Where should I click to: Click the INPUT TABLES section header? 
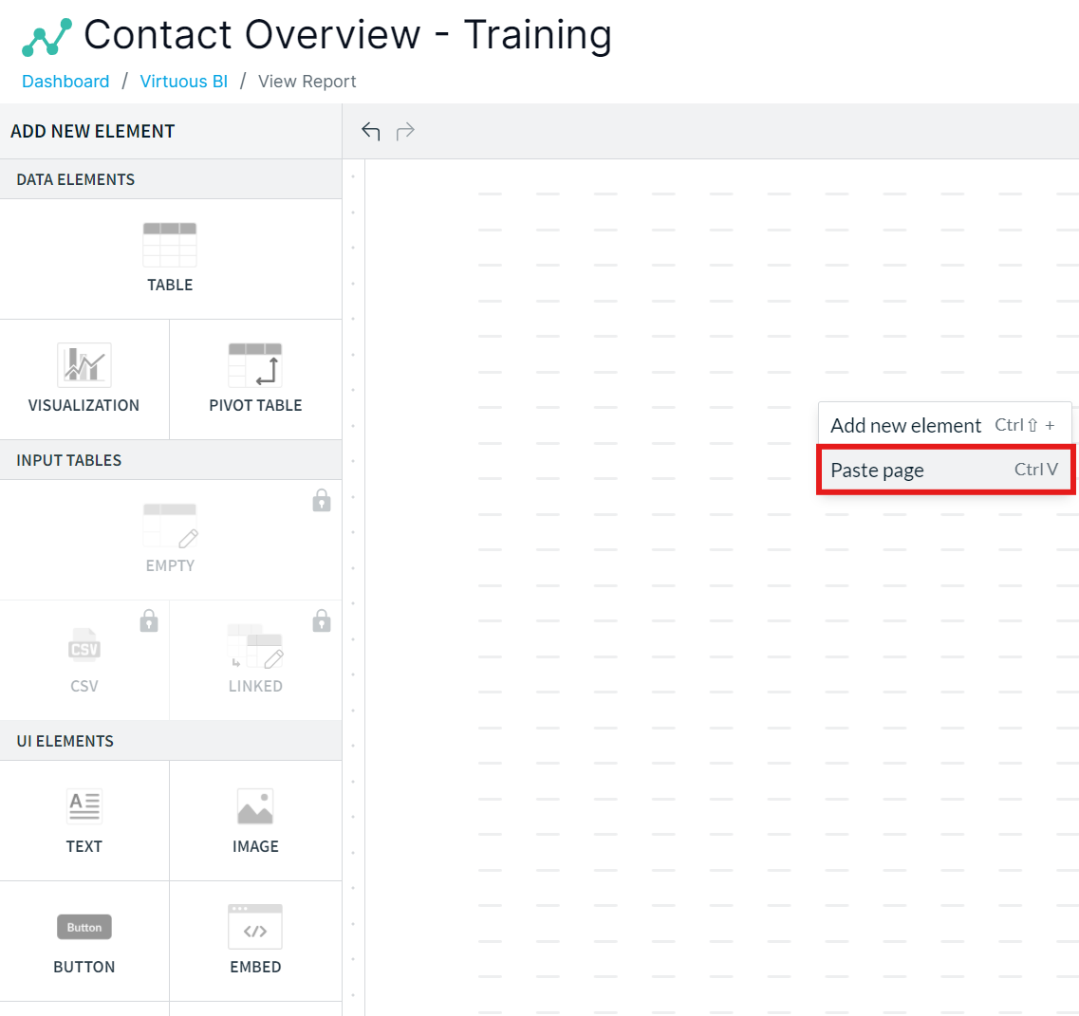pos(69,460)
